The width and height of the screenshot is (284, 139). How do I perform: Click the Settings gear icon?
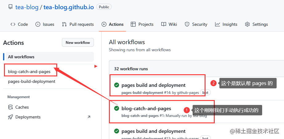tap(247, 24)
